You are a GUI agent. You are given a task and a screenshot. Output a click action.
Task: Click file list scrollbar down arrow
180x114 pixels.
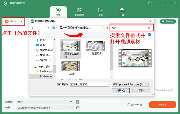[112, 78]
